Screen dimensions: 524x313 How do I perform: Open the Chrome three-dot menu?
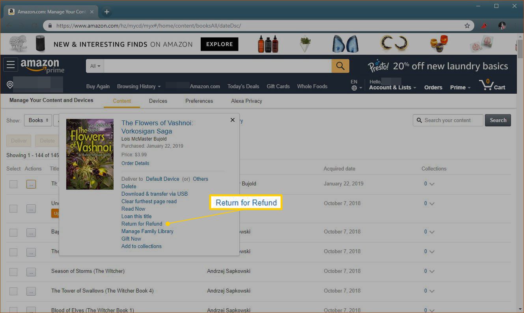click(516, 26)
